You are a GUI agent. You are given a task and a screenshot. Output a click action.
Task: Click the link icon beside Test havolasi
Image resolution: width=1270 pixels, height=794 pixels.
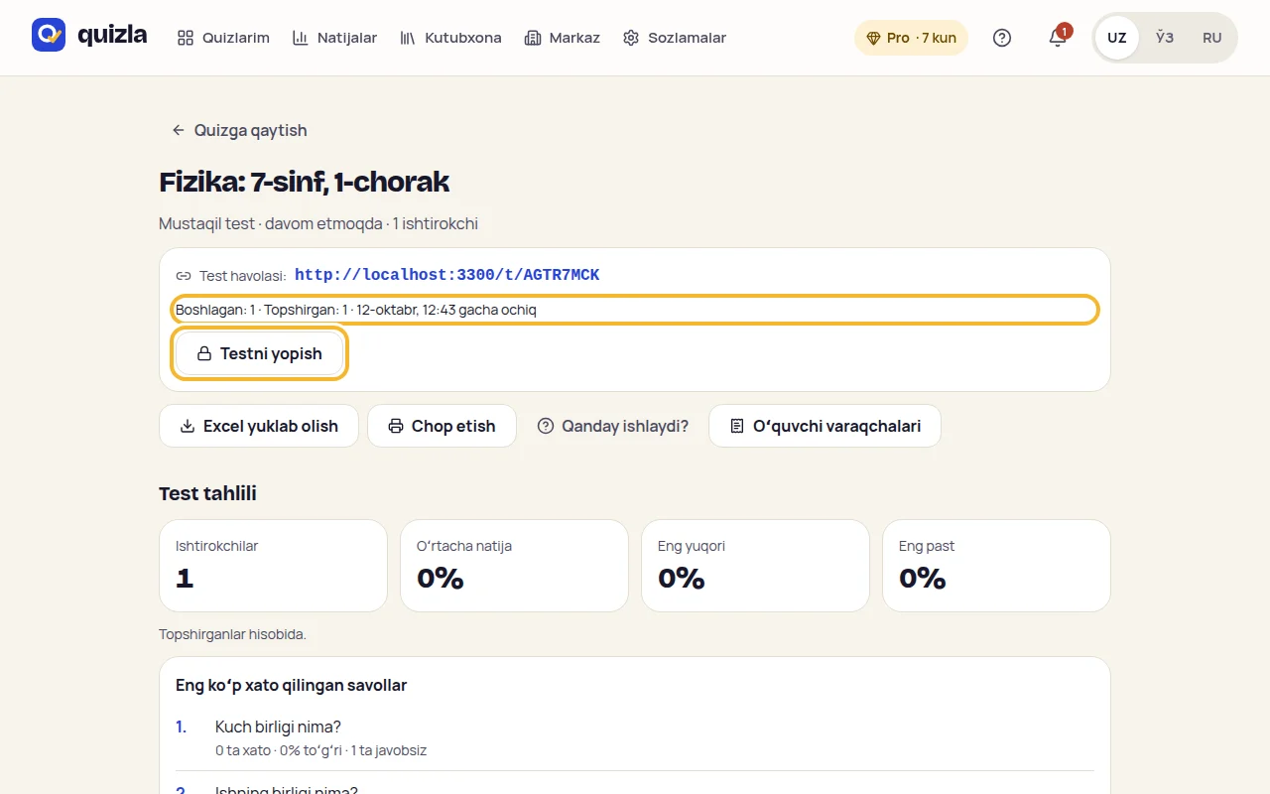[x=184, y=276]
